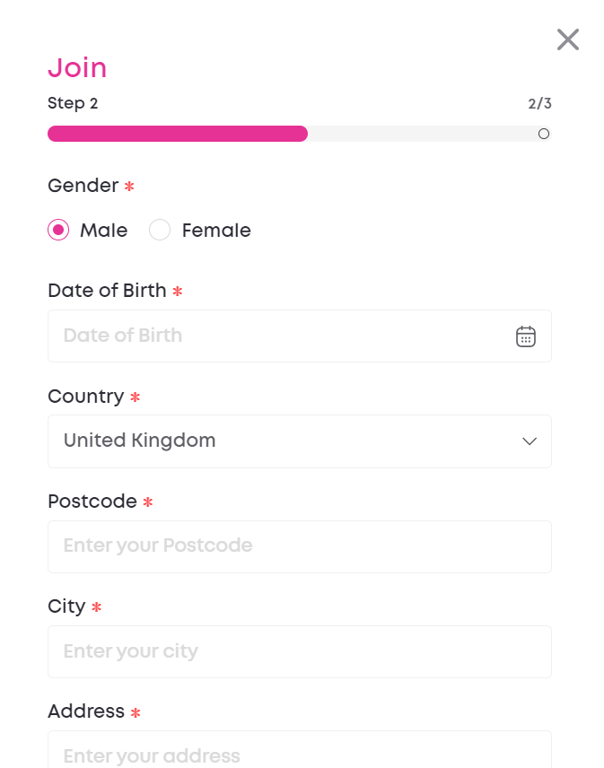Click the 'Step 2' label

(x=73, y=103)
